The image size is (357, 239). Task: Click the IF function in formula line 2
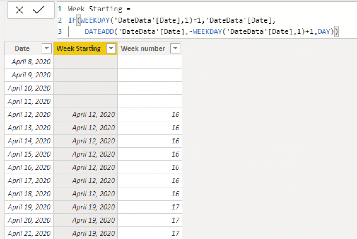tap(72, 20)
